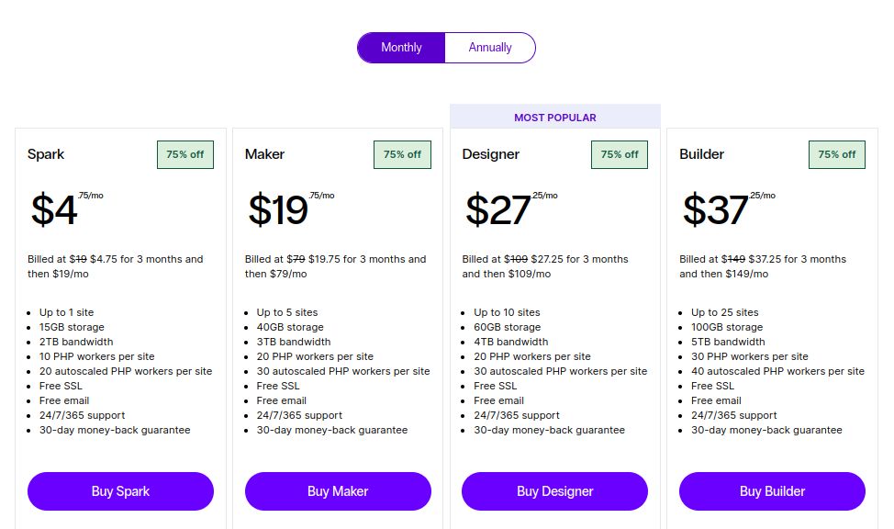
Task: Select the Spark plan title
Action: point(46,154)
